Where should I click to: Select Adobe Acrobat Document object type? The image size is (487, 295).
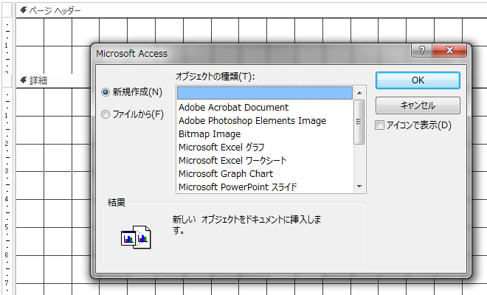265,108
